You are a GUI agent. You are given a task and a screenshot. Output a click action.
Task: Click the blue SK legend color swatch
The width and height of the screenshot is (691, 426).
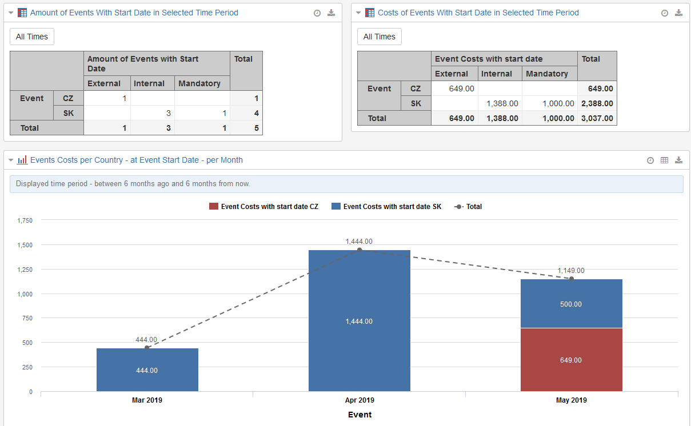tap(336, 207)
